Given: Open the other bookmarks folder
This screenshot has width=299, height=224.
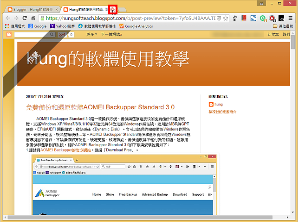Looking at the screenshot, I should click(283, 26).
